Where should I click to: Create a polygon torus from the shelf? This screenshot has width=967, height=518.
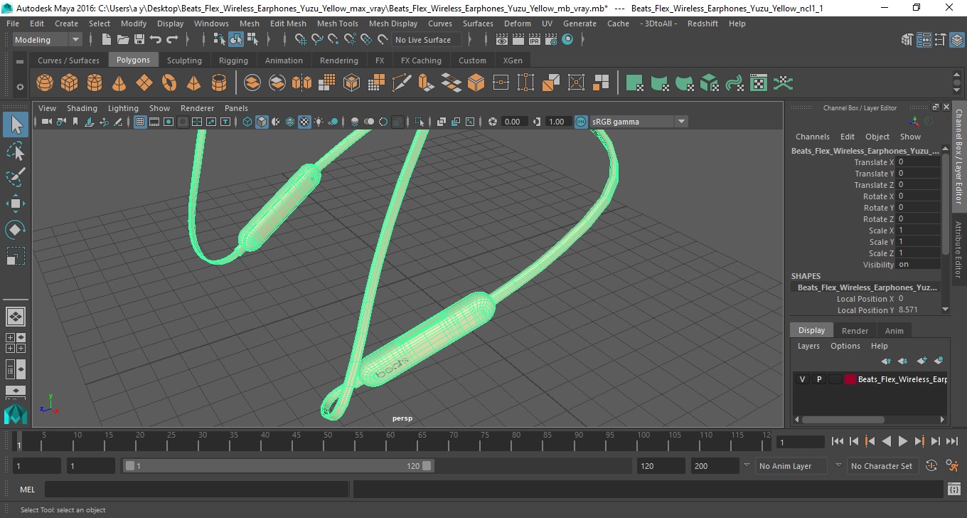tap(169, 83)
